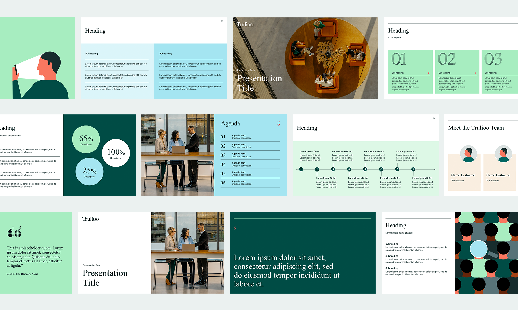The height and width of the screenshot is (310, 518).
Task: Select timeline marker number 1
Action: 301,169
